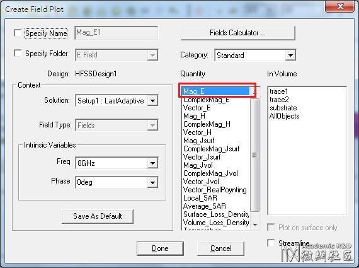Choose AllObjects in the In Volume list
Image resolution: width=359 pixels, height=268 pixels.
(x=284, y=116)
